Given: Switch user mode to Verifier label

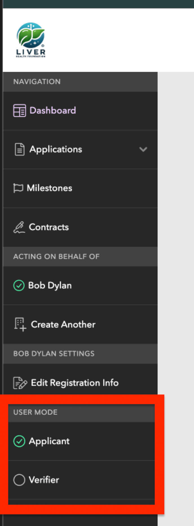Looking at the screenshot, I should tap(44, 480).
